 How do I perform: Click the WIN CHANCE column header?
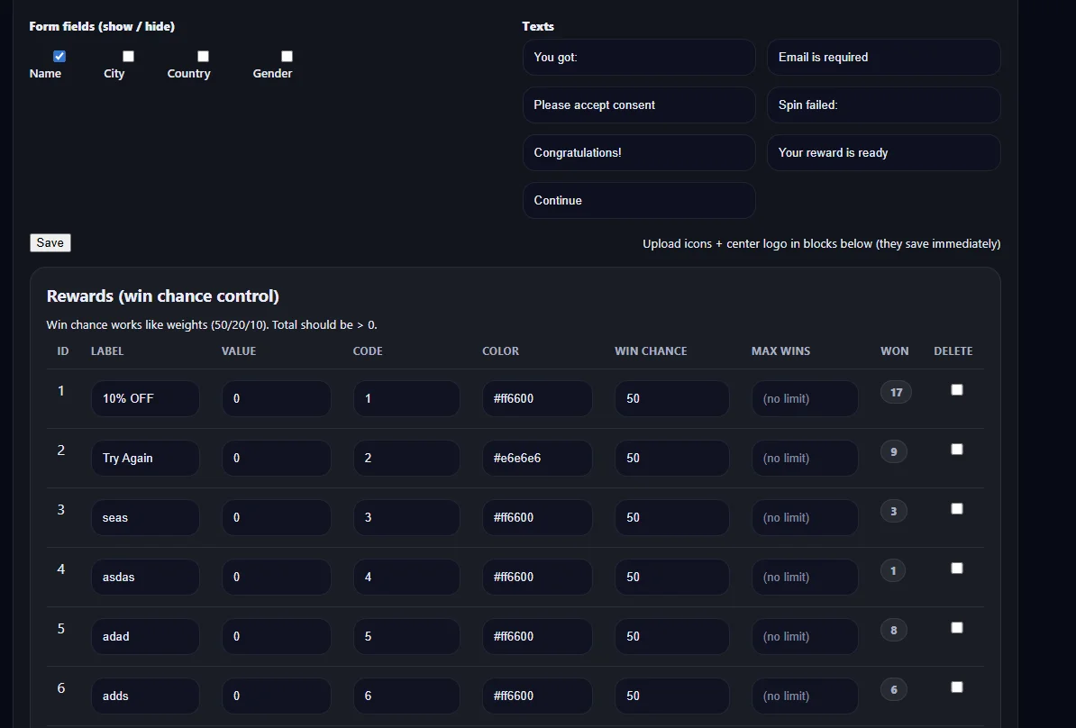[x=651, y=350]
